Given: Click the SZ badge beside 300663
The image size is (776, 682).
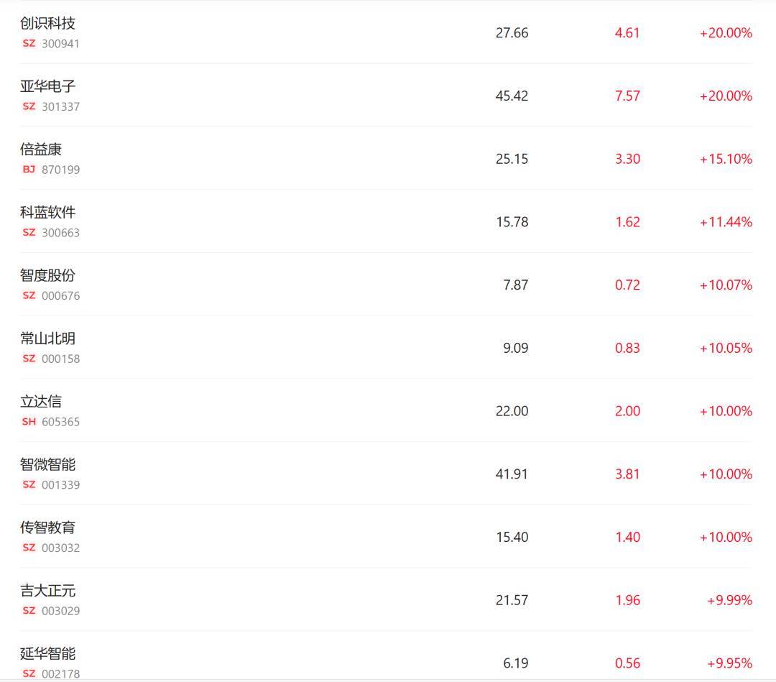Looking at the screenshot, I should point(29,232).
